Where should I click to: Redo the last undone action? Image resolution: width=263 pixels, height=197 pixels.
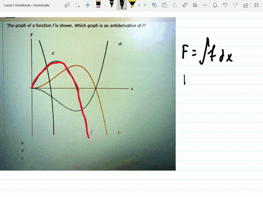point(236,5)
